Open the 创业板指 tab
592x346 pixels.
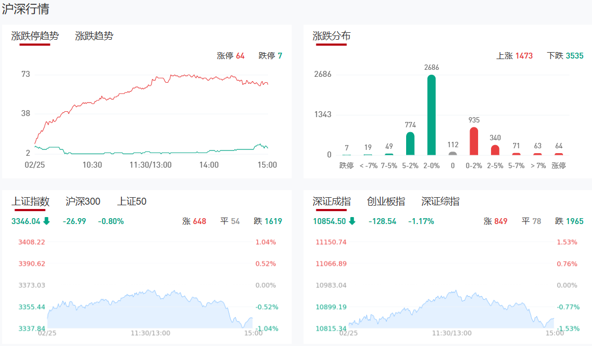(386, 201)
